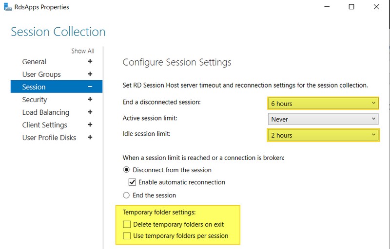Enable Use temporary folders per session
The image size is (390, 249).
[127, 236]
